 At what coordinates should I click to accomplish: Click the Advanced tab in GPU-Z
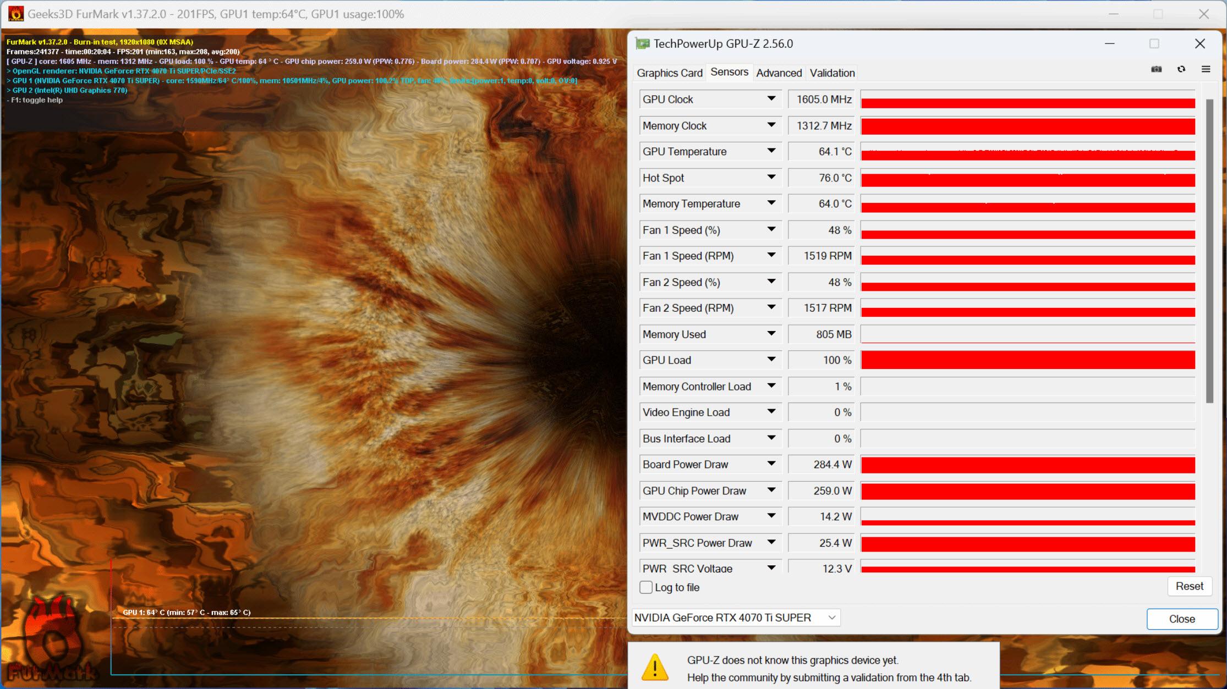tap(777, 73)
